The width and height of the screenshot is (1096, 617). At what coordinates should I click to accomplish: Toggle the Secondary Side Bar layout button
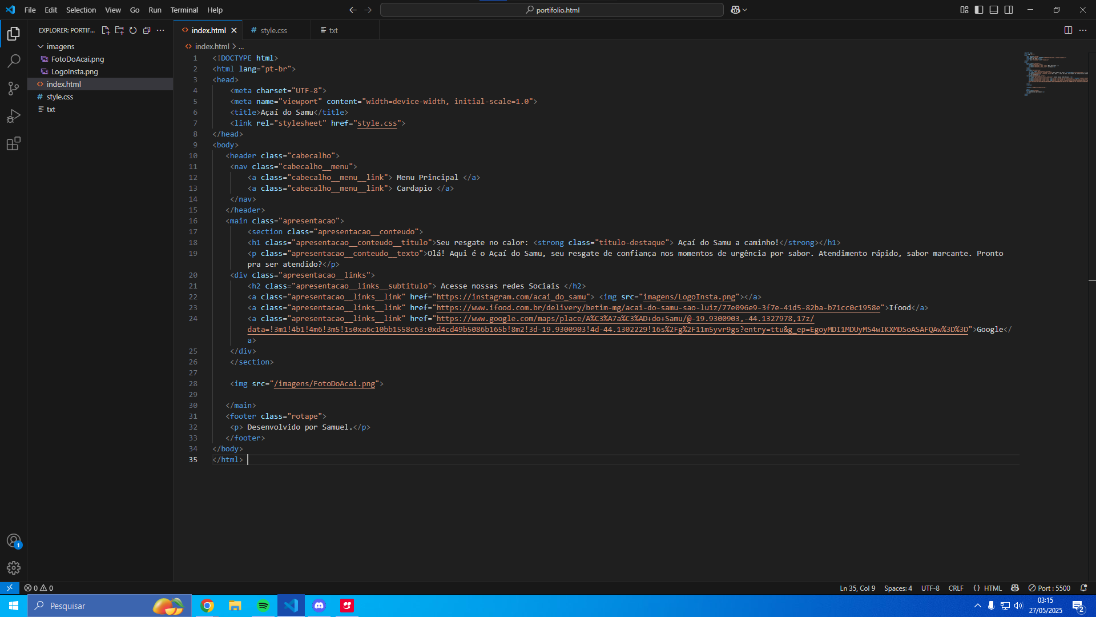tap(1009, 10)
